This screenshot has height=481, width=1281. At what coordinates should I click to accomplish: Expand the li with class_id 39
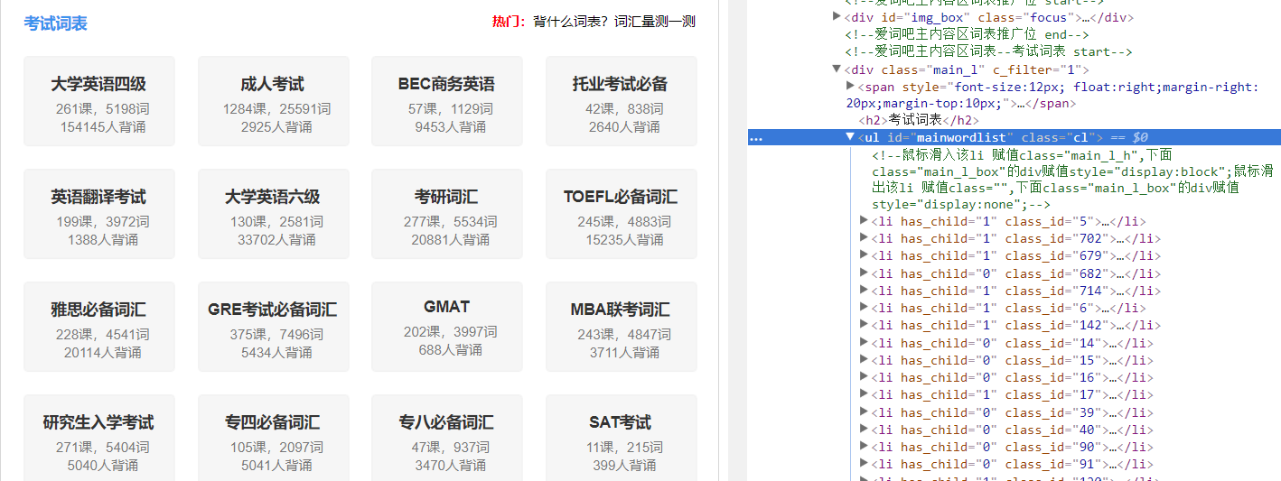pos(864,411)
